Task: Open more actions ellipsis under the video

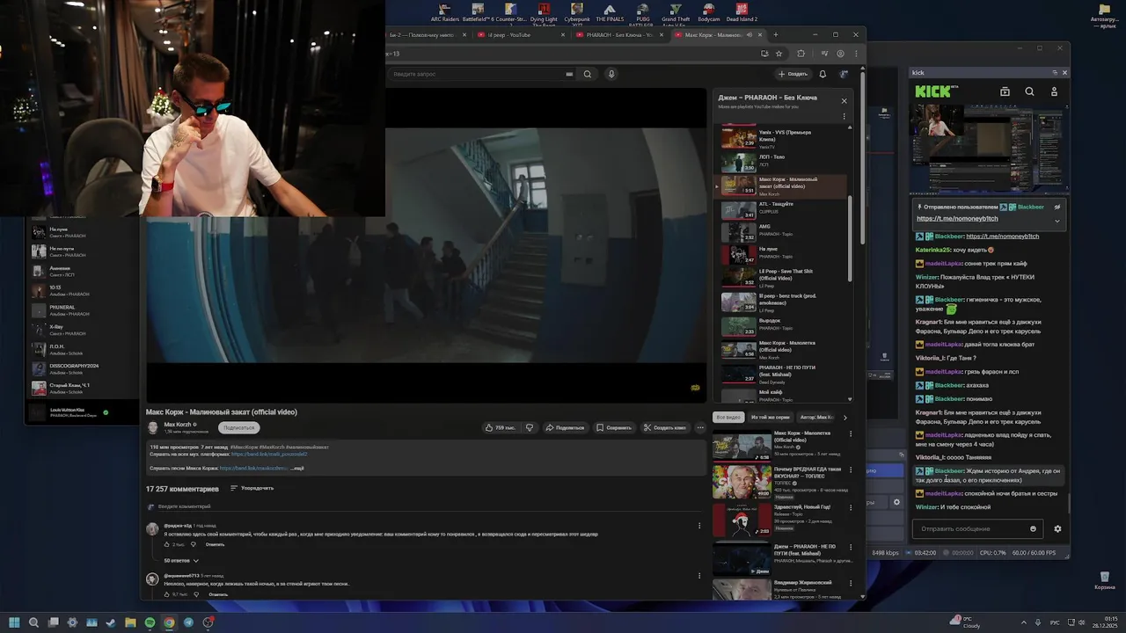Action: tap(700, 427)
